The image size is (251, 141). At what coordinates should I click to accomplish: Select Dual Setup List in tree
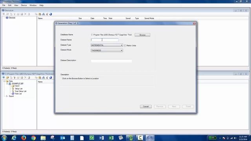[x=20, y=91]
